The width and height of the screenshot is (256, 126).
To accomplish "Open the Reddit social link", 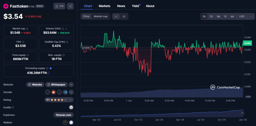I will tap(53, 92).
